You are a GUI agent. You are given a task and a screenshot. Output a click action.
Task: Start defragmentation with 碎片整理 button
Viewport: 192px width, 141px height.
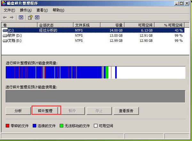pos(45,111)
